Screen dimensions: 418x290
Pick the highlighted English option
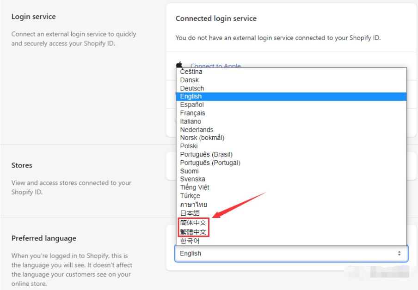[191, 97]
